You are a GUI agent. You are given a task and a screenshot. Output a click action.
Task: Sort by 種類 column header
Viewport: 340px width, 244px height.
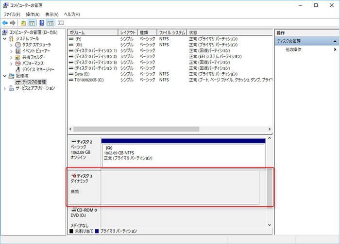click(147, 33)
